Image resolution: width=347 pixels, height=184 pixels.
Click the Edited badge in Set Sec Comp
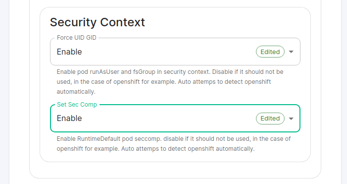click(270, 119)
